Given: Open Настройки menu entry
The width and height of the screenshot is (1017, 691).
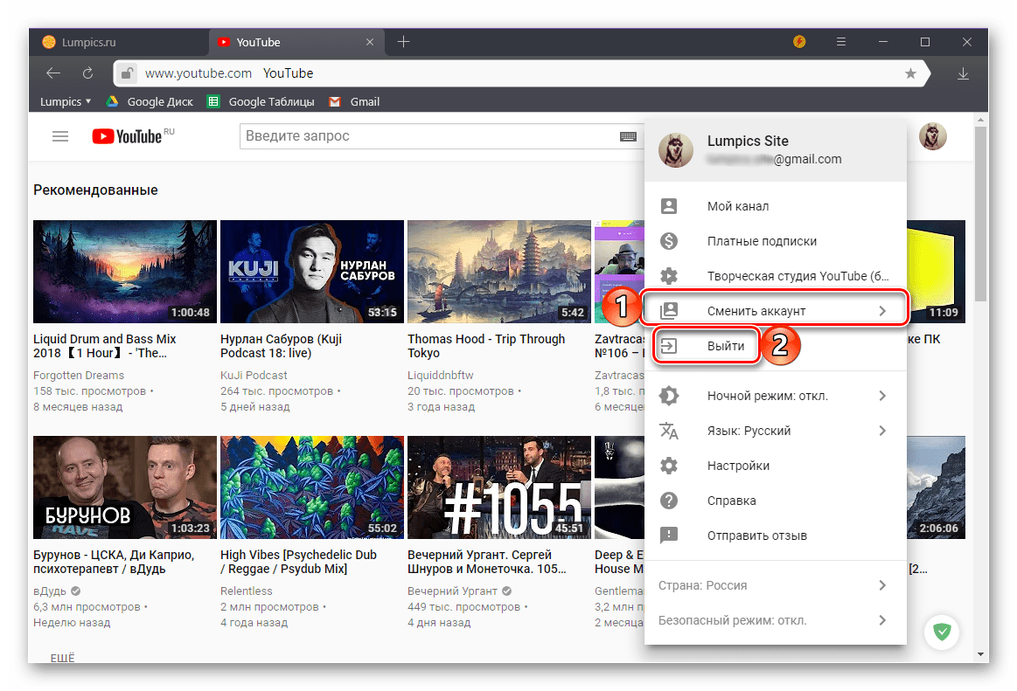Looking at the screenshot, I should pyautogui.click(x=776, y=466).
